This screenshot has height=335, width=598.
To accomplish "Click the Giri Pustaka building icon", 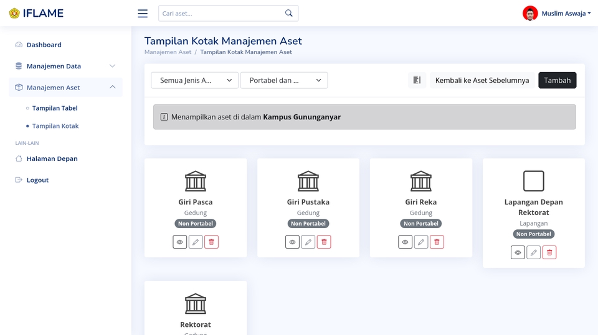I will pyautogui.click(x=308, y=181).
